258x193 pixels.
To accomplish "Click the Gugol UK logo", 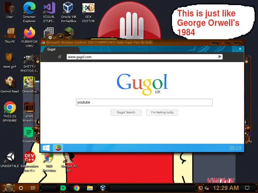I will point(143,84).
